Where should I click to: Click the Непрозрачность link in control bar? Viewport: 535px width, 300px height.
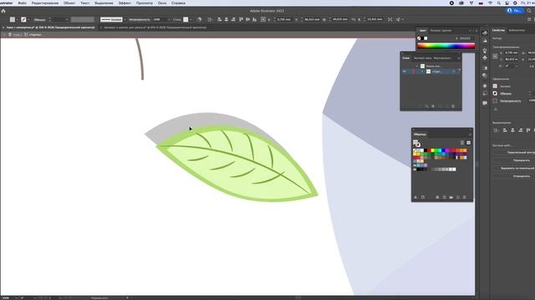pyautogui.click(x=140, y=19)
